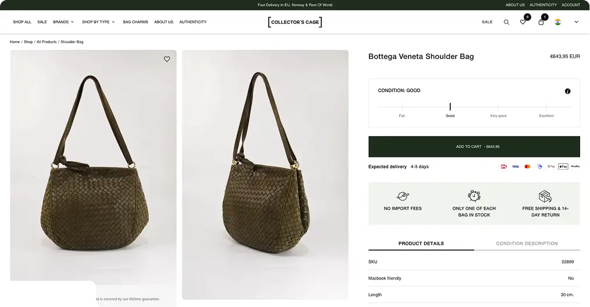
Task: Click the free shipping box icon
Action: [545, 196]
